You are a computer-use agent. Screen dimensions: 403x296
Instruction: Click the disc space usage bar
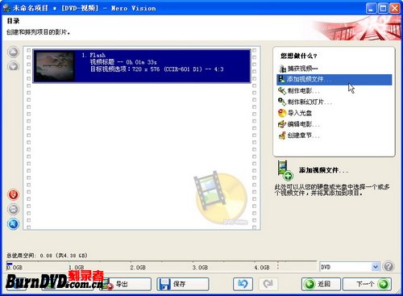pyautogui.click(x=161, y=265)
